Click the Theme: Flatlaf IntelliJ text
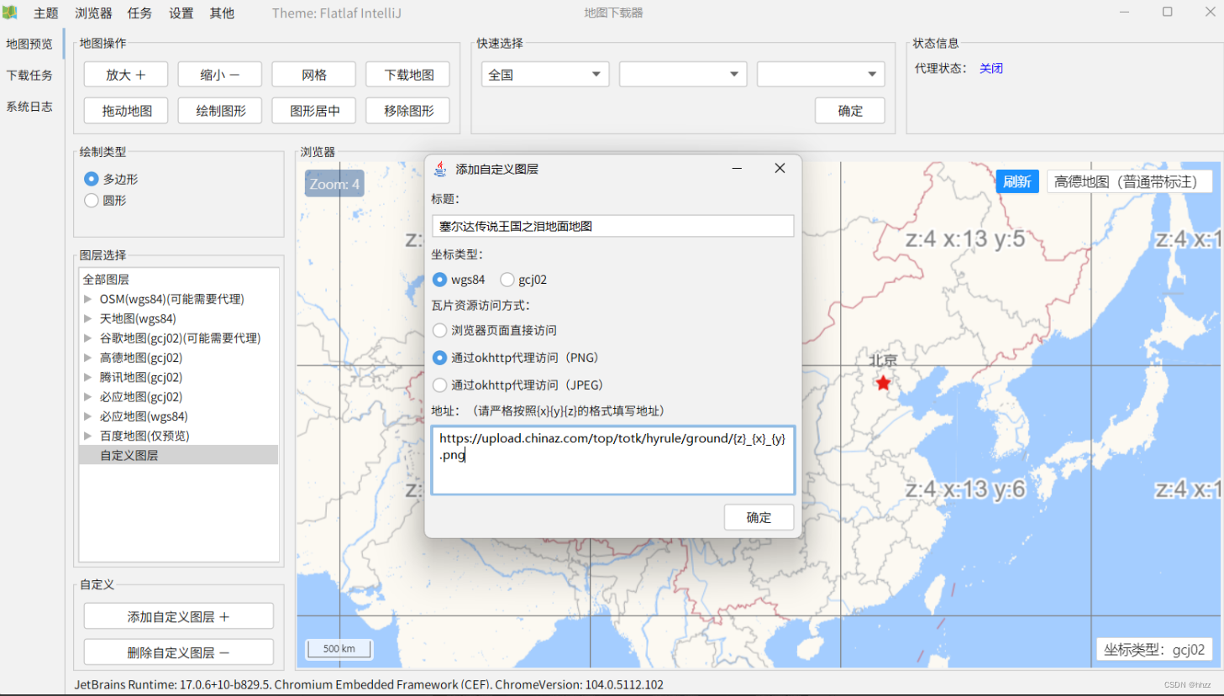1224x696 pixels. [336, 13]
